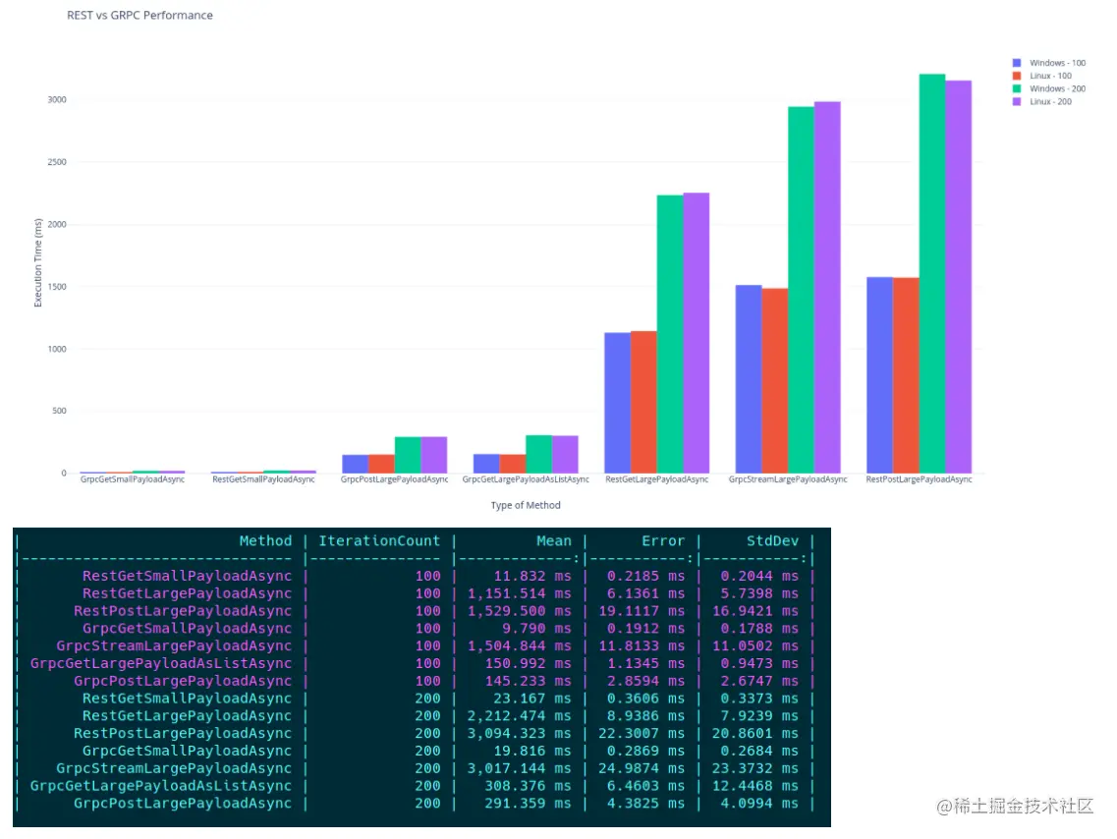Click the 1500 tick on the y-axis
The width and height of the screenshot is (1117, 839).
57,287
